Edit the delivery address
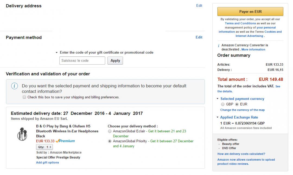The image size is (293, 175). click(x=199, y=6)
